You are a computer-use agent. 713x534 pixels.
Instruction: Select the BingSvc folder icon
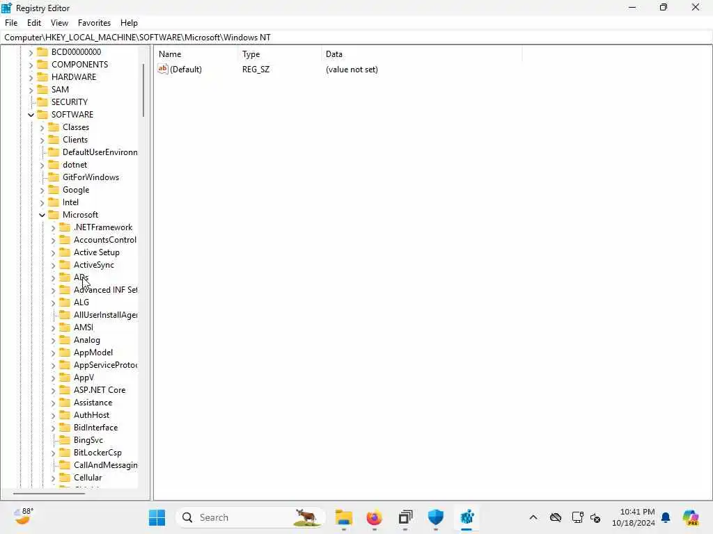pos(65,440)
